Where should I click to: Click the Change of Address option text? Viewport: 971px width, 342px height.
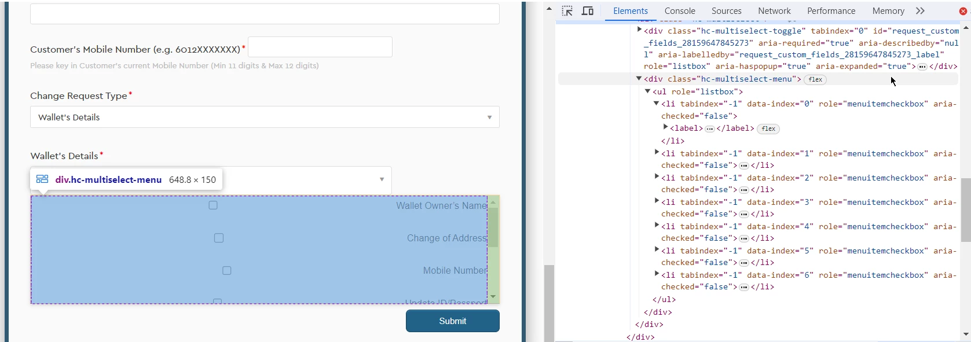[446, 238]
